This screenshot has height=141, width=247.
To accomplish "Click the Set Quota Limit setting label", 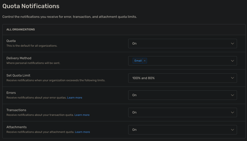I will (18, 75).
